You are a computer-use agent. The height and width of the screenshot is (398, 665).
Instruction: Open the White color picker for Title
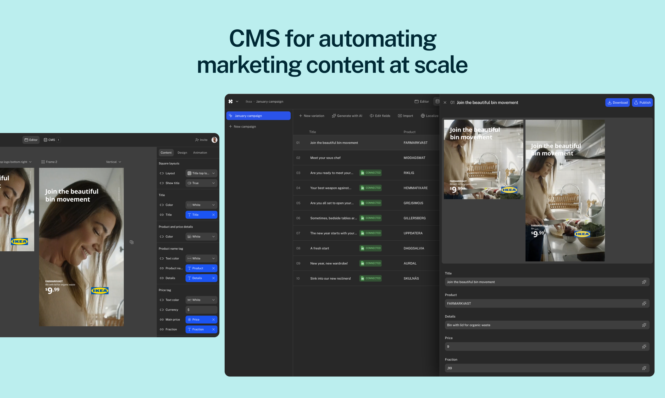pyautogui.click(x=201, y=205)
